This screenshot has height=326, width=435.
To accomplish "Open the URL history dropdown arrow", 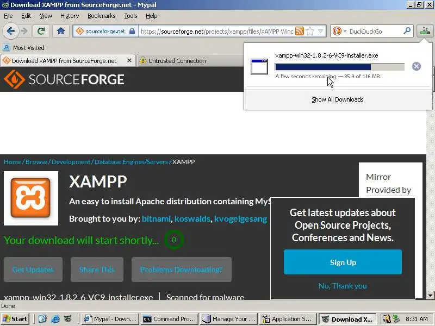I will 320,32.
